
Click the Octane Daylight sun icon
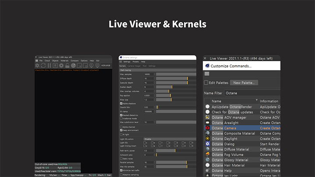pyautogui.click(x=207, y=139)
